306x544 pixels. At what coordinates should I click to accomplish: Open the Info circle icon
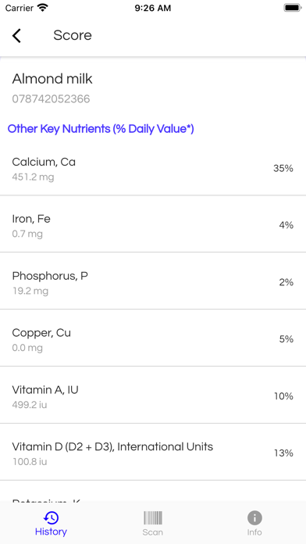coord(254,518)
